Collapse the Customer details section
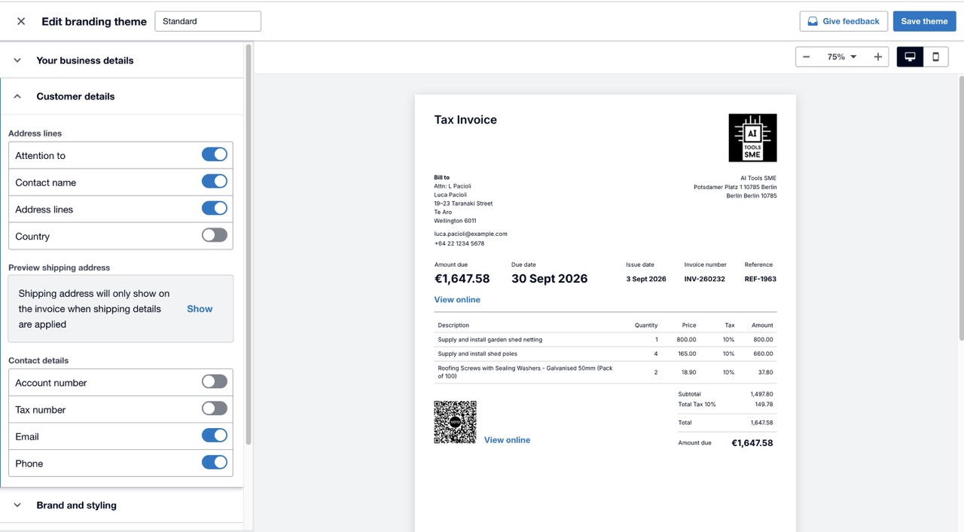The width and height of the screenshot is (964, 532). 122,96
